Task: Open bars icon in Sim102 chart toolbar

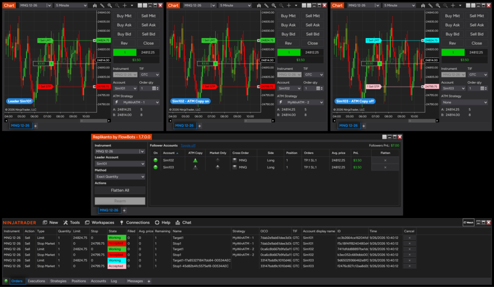Action: (x=259, y=5)
